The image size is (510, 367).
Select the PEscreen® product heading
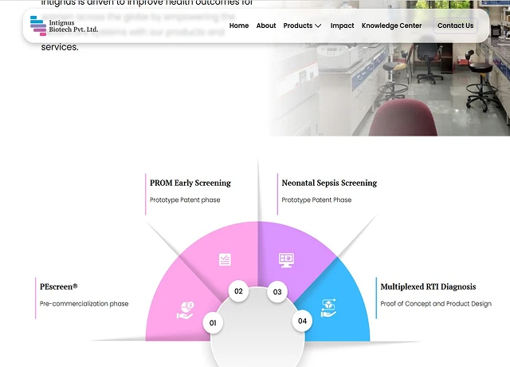pos(59,286)
